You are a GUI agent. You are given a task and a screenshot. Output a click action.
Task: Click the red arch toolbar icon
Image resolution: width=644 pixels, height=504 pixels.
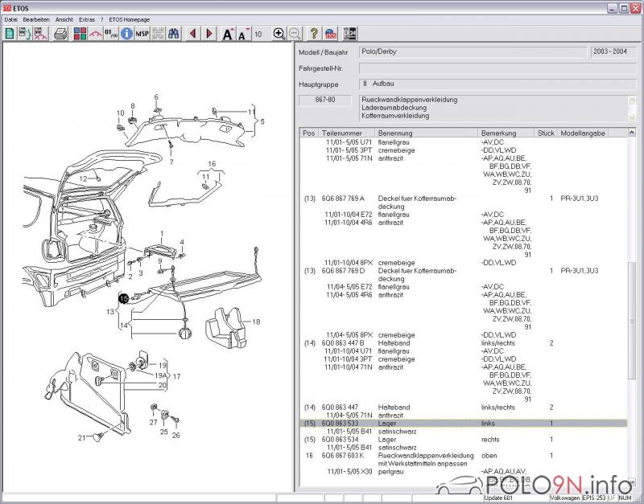[95, 34]
